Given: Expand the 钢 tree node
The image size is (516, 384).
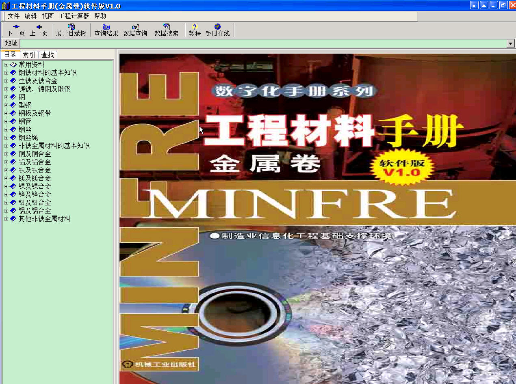Looking at the screenshot, I should coord(6,97).
